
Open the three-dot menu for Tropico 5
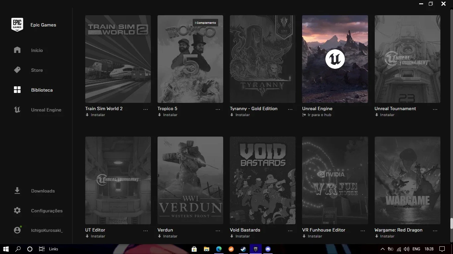(218, 109)
